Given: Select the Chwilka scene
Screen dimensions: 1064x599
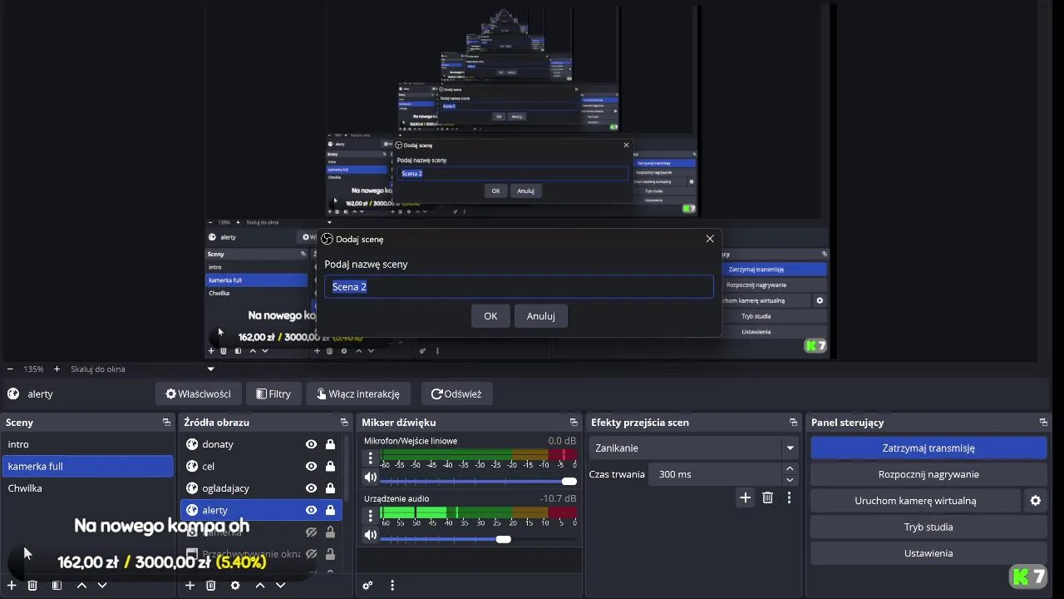Looking at the screenshot, I should point(87,488).
